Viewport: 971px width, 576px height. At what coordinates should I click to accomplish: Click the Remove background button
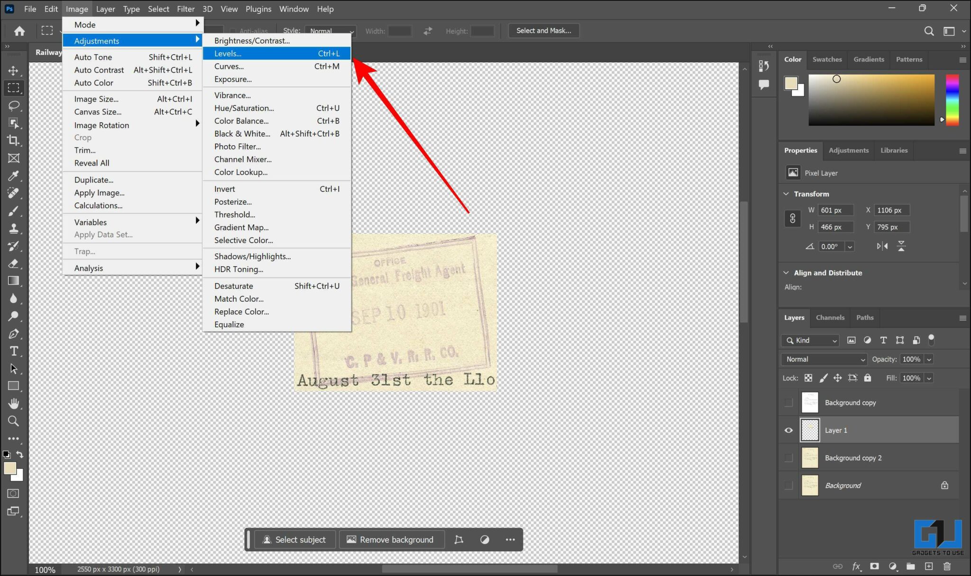click(x=391, y=539)
